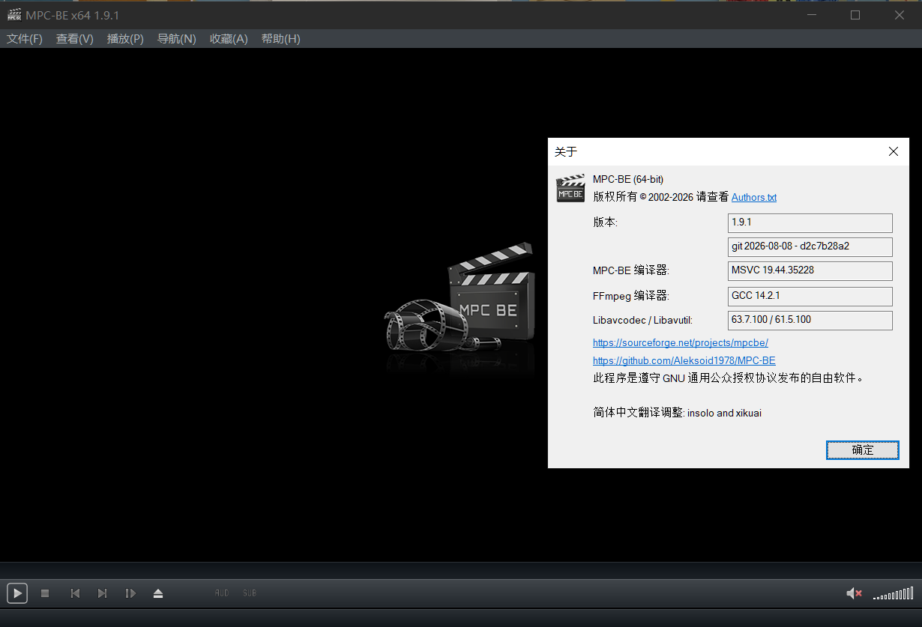The height and width of the screenshot is (627, 922).
Task: Click the '版本:' label
Action: [x=605, y=222]
